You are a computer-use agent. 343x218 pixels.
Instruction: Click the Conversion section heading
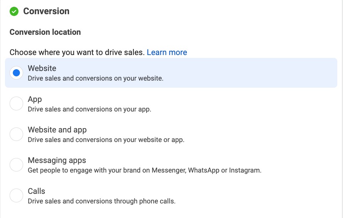coord(46,11)
